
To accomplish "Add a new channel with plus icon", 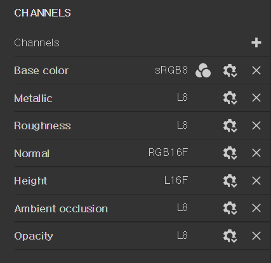I will (x=256, y=42).
